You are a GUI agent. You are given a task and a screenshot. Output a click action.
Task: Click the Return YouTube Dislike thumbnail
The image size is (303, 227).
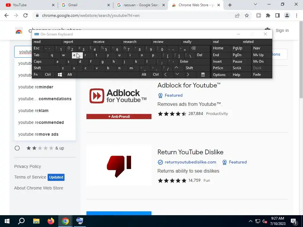coord(119,165)
